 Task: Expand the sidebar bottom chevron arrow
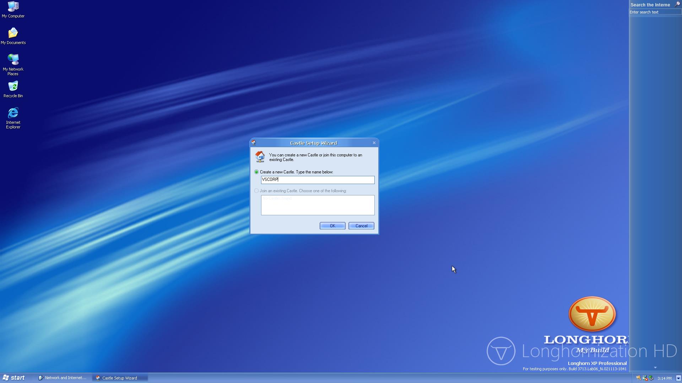tap(655, 368)
